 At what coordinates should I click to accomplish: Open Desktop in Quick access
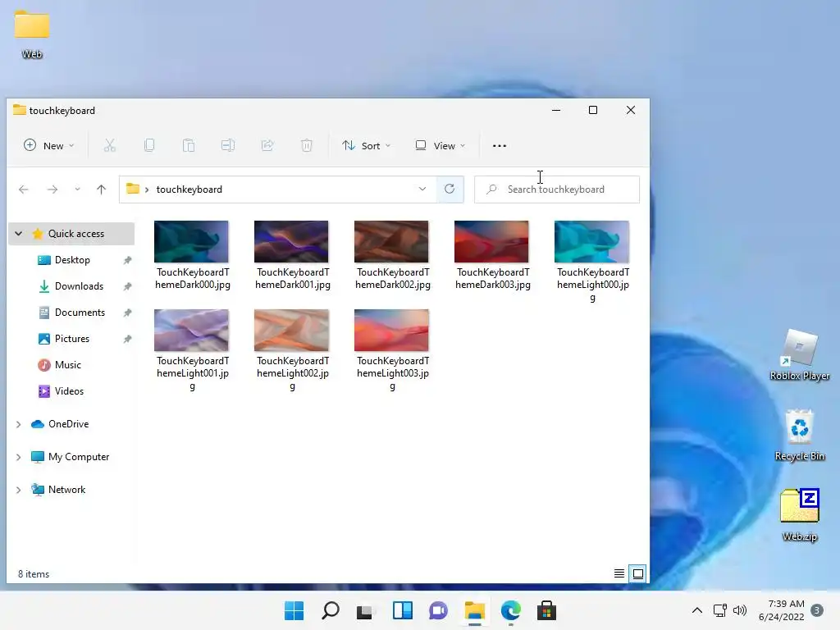click(72, 260)
